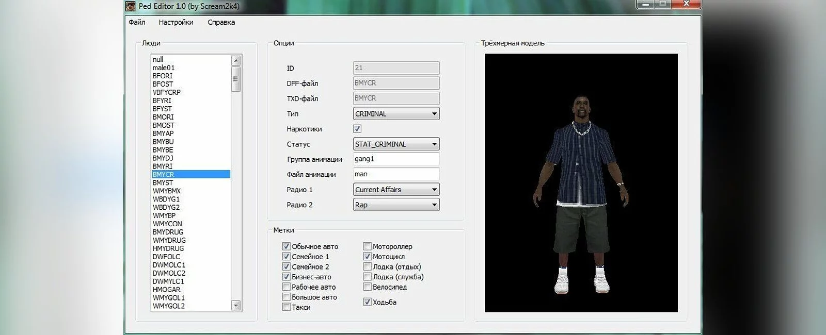The image size is (826, 335).
Task: Select BMYDRUG in the people list
Action: pyautogui.click(x=191, y=232)
